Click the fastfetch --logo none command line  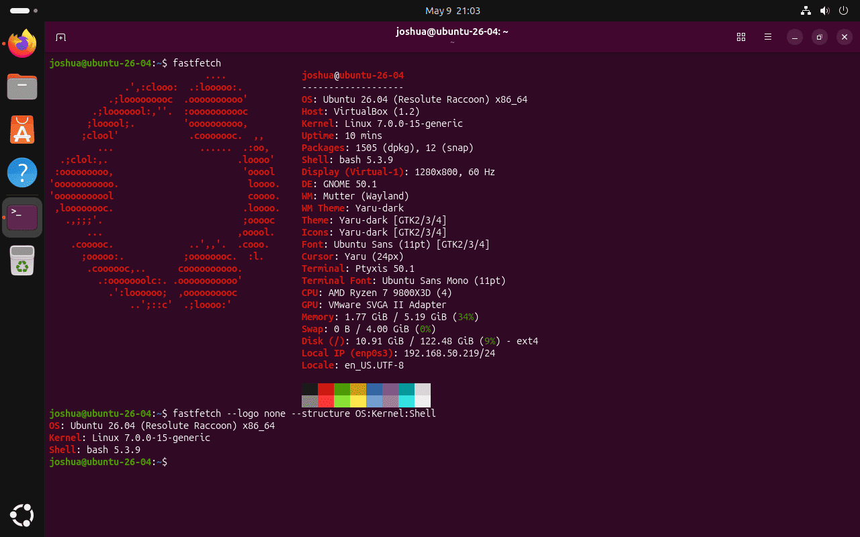pos(243,413)
